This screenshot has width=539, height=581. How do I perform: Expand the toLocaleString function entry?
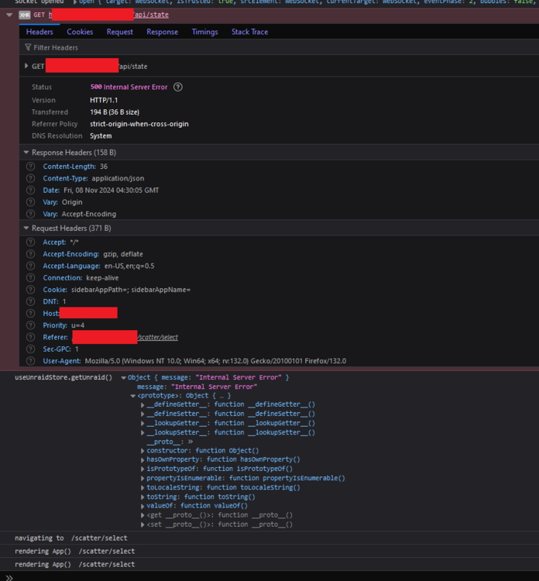142,487
